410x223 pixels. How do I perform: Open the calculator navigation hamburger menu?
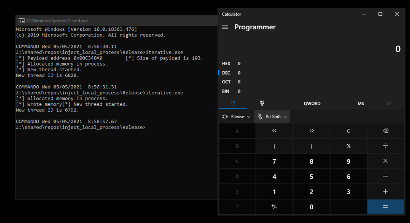[x=225, y=27]
